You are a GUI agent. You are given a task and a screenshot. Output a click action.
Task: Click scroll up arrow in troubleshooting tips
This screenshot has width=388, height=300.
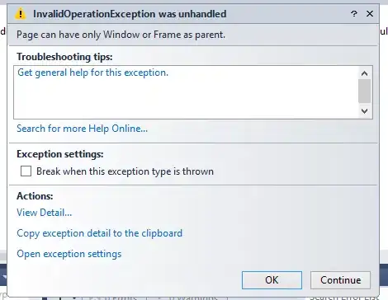[x=364, y=73]
